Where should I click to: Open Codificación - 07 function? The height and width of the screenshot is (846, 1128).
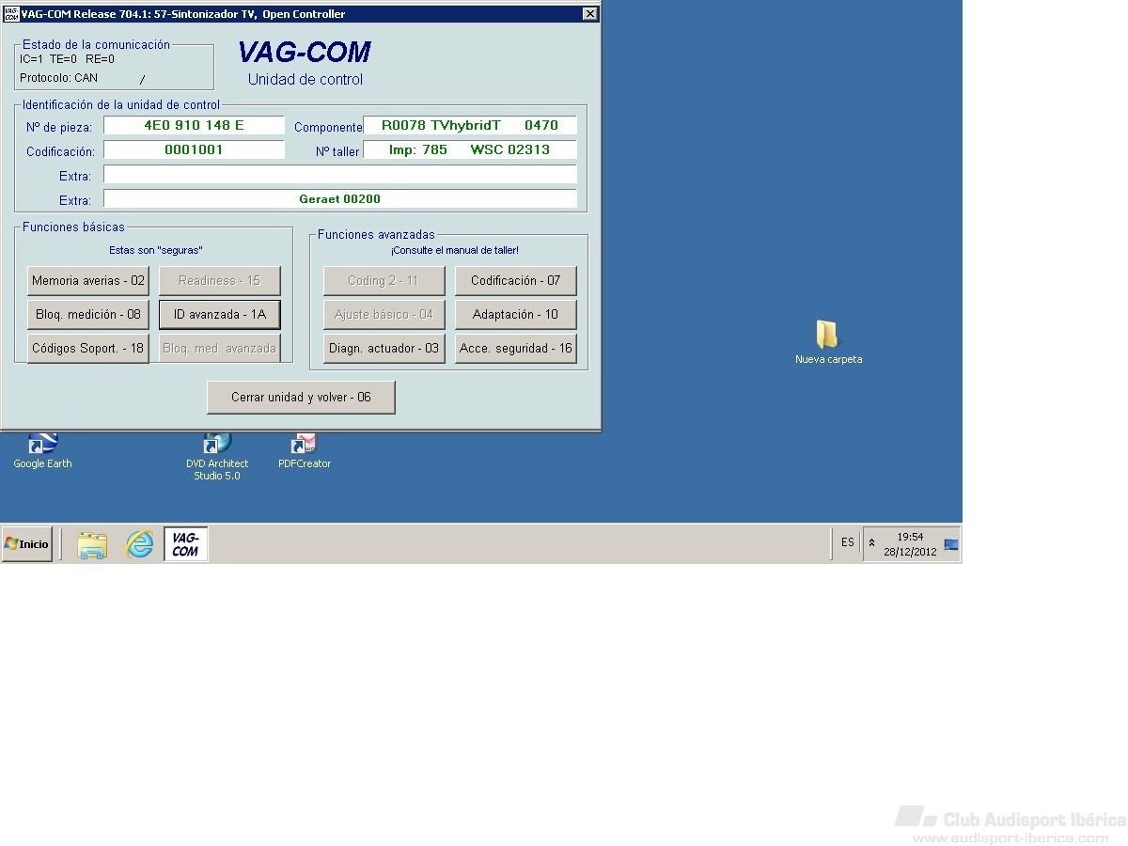515,281
